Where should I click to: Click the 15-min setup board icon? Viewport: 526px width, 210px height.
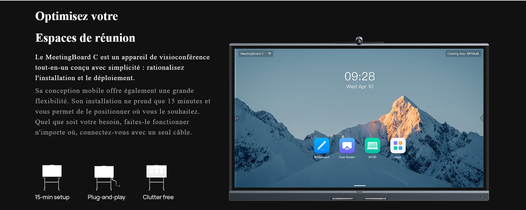tap(52, 177)
